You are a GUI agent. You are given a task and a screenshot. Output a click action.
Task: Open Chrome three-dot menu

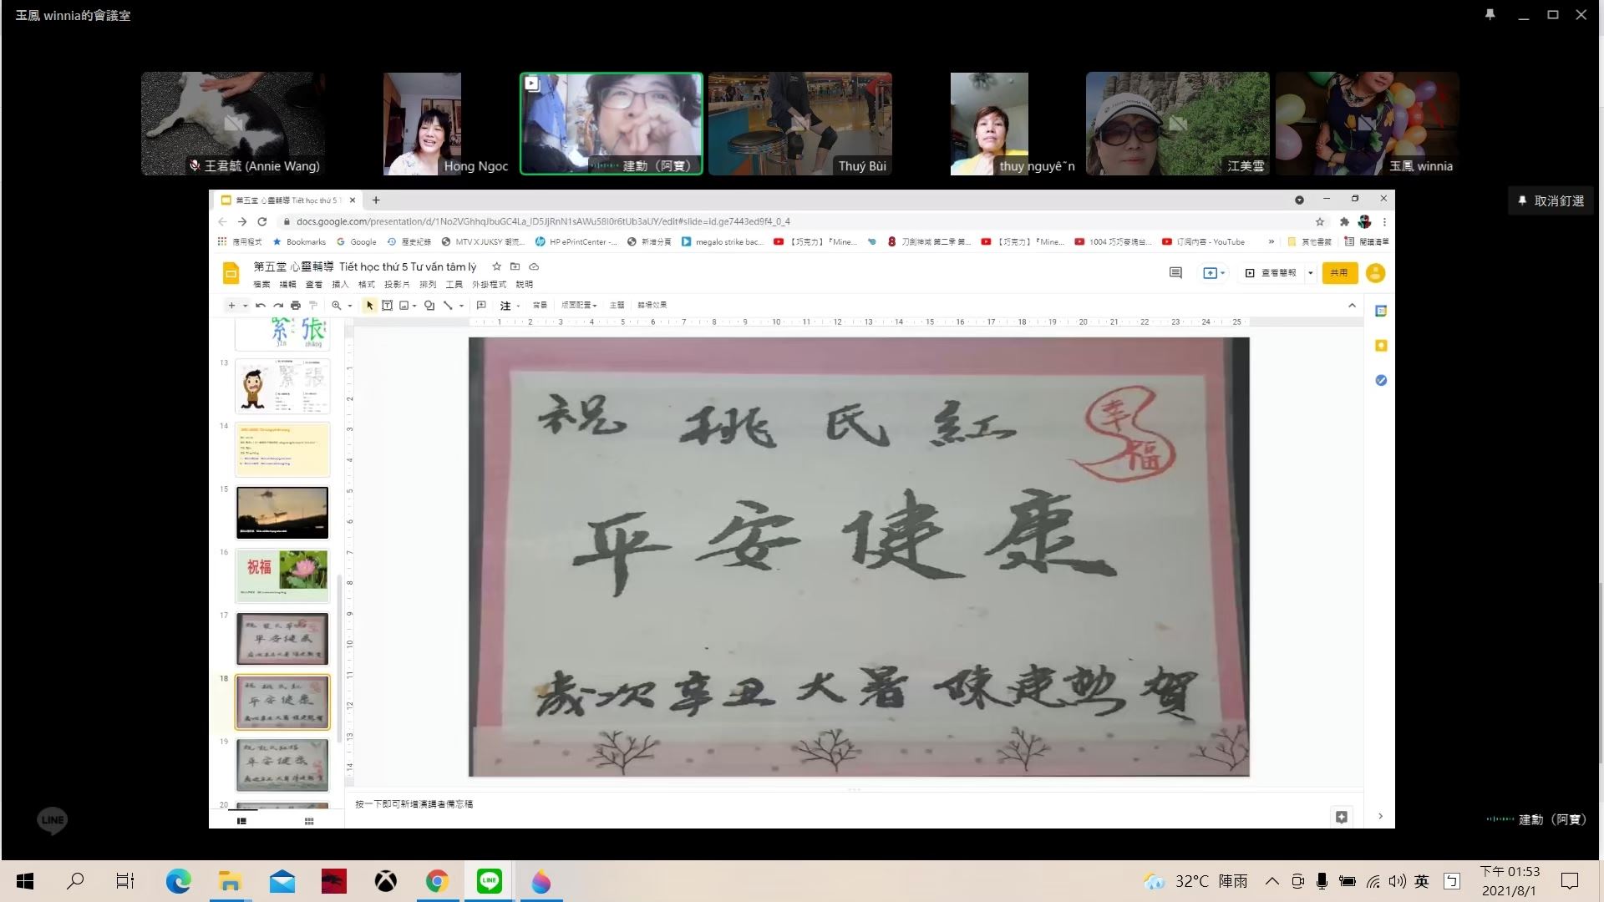coord(1384,222)
